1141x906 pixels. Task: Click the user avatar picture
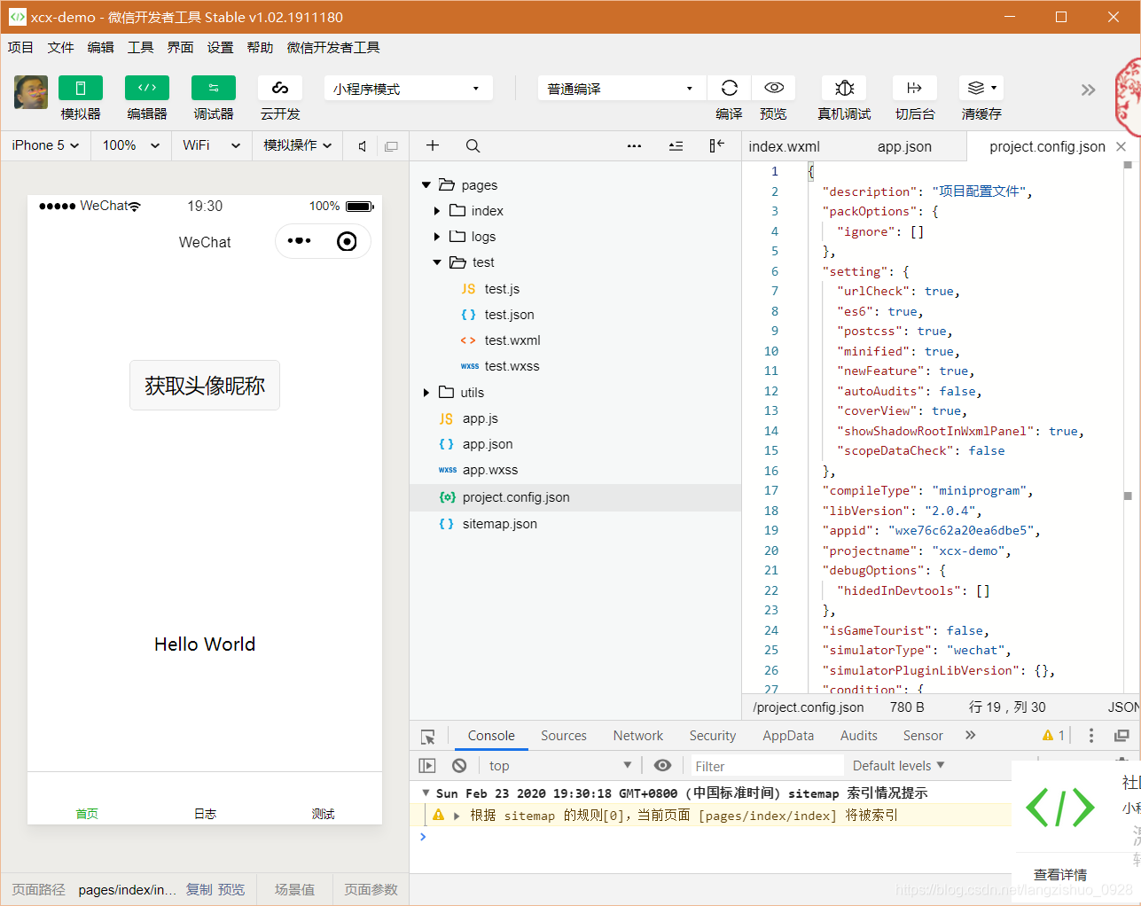[x=31, y=91]
